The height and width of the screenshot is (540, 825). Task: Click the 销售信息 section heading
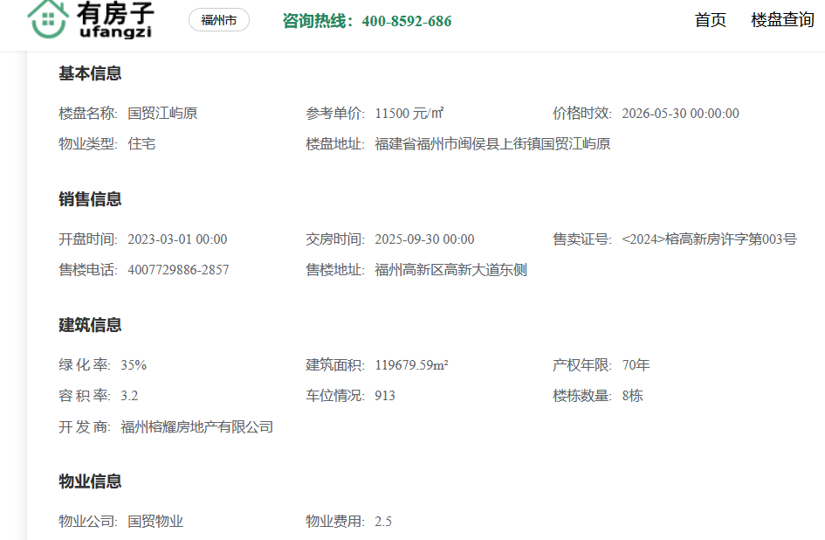pyautogui.click(x=90, y=199)
